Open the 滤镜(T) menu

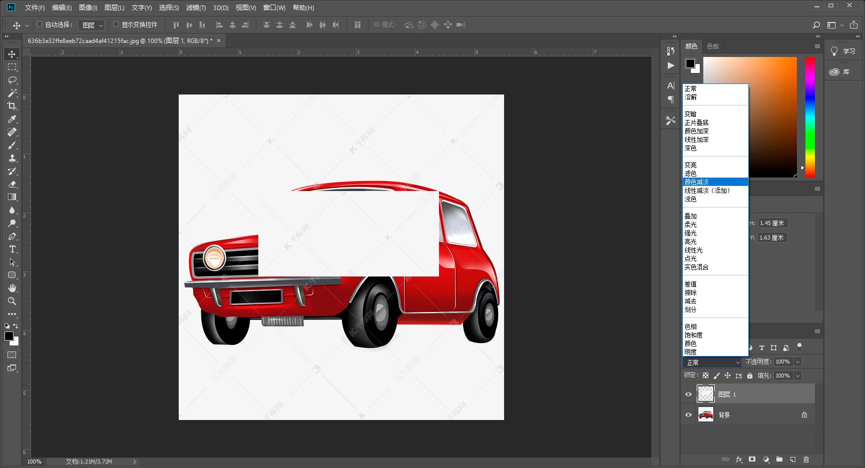196,7
